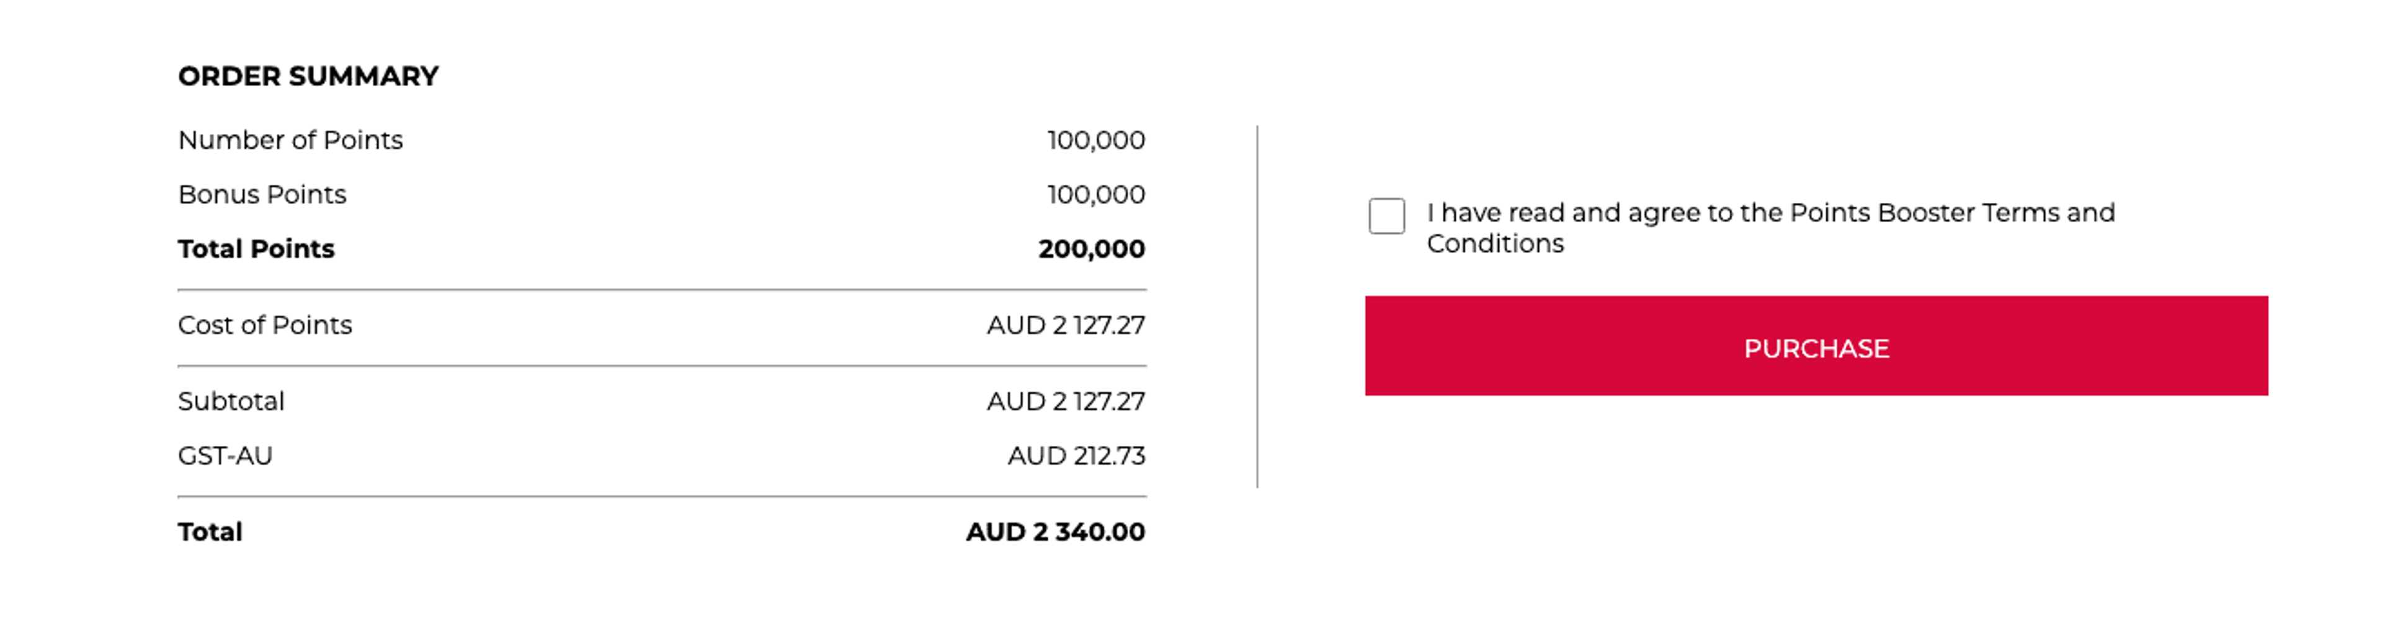This screenshot has width=2382, height=642.
Task: Click the GST-AU label
Action: click(x=225, y=455)
